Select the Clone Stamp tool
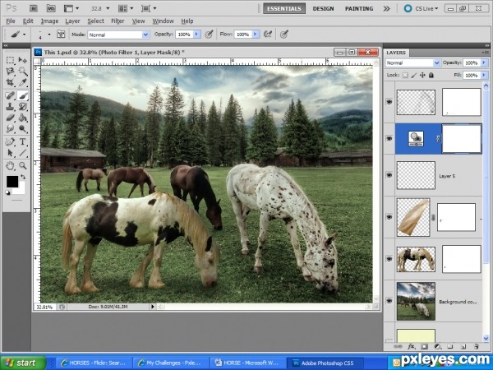 (11, 106)
